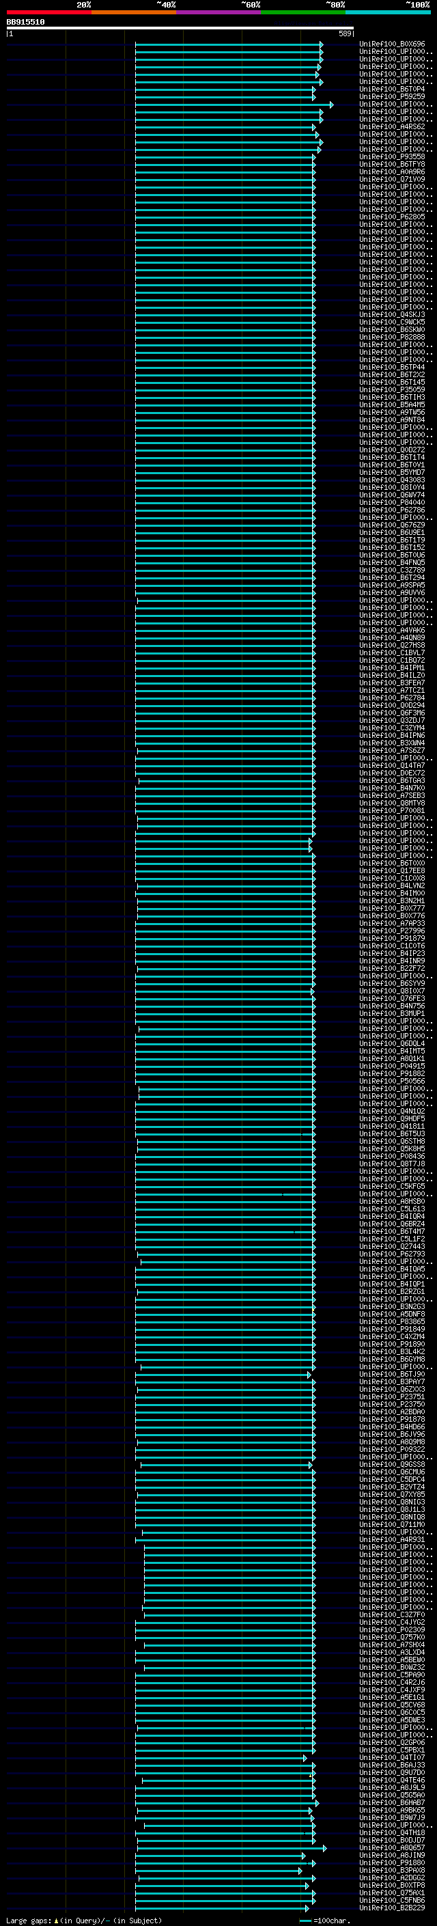Select label UniRef100_P82888
The height and width of the screenshot is (1926, 437).
[x=392, y=338]
